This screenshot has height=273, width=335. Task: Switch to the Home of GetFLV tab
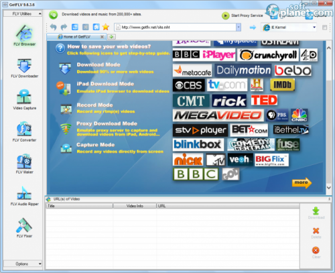(77, 37)
